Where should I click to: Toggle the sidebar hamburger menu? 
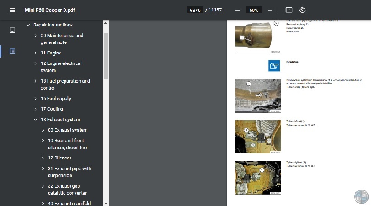12,10
